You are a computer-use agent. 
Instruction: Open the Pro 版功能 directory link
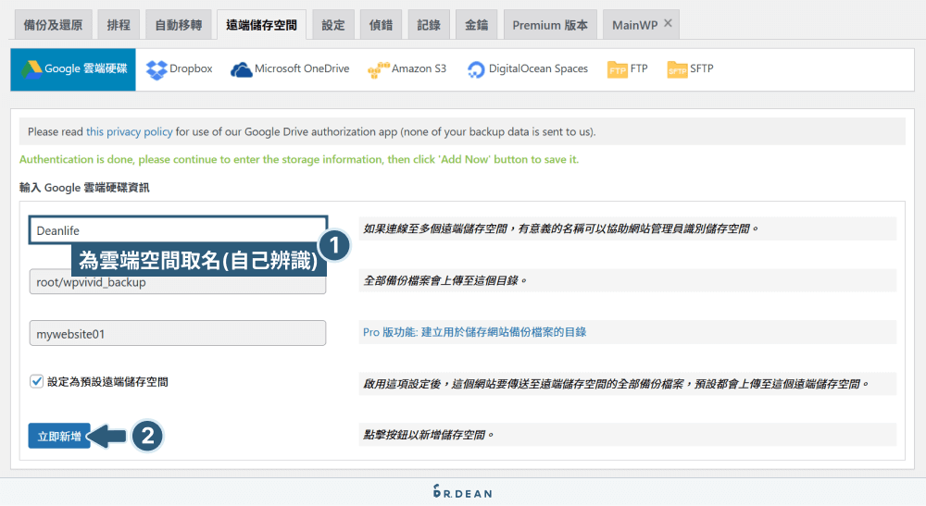474,332
